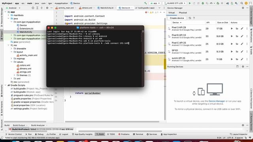Click the Stop square icon in toolbar
Image resolution: width=253 pixels, height=142 pixels.
[x=222, y=3]
